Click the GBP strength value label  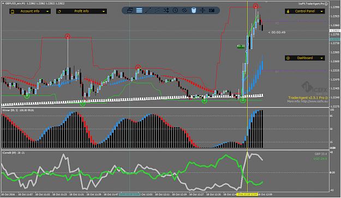coord(321,154)
